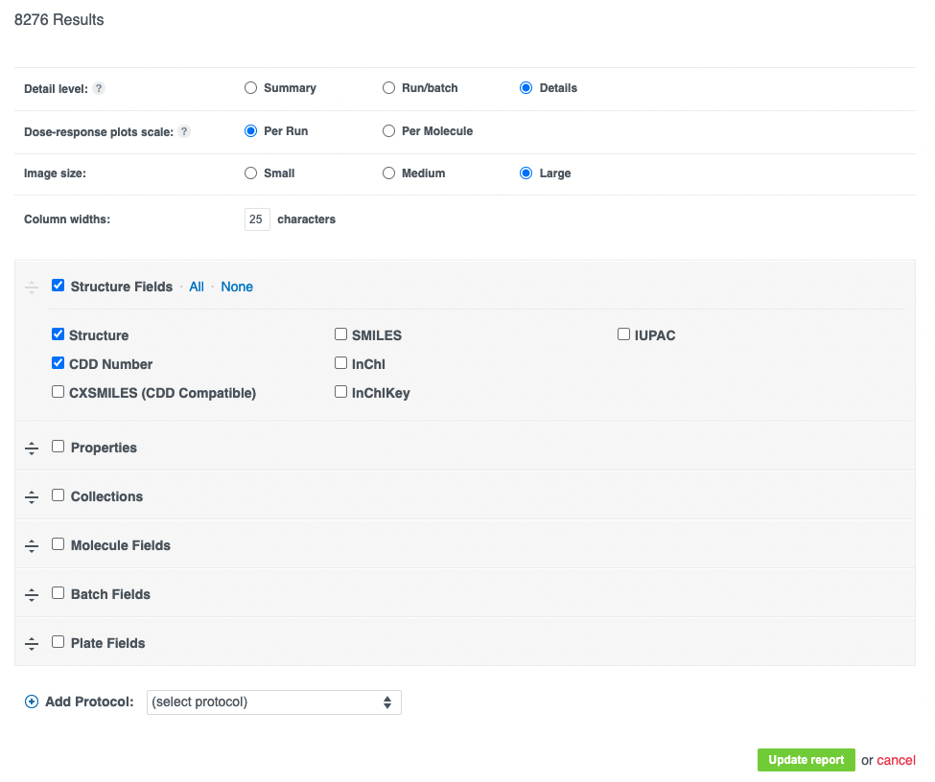This screenshot has height=782, width=935.
Task: Click the Plate Fields drag handle icon
Action: [x=32, y=644]
